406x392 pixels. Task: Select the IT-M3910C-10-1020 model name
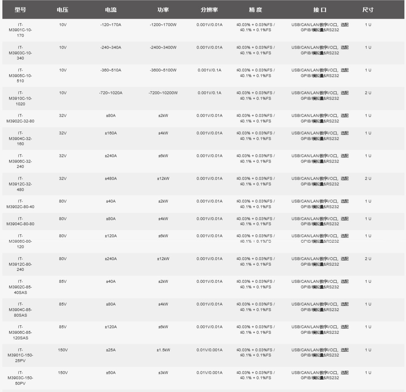[x=20, y=98]
